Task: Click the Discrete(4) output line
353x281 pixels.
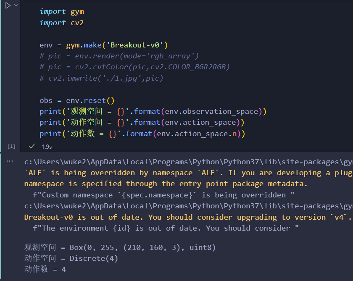Action: click(x=71, y=258)
